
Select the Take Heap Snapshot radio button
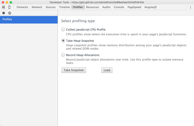[63, 40]
